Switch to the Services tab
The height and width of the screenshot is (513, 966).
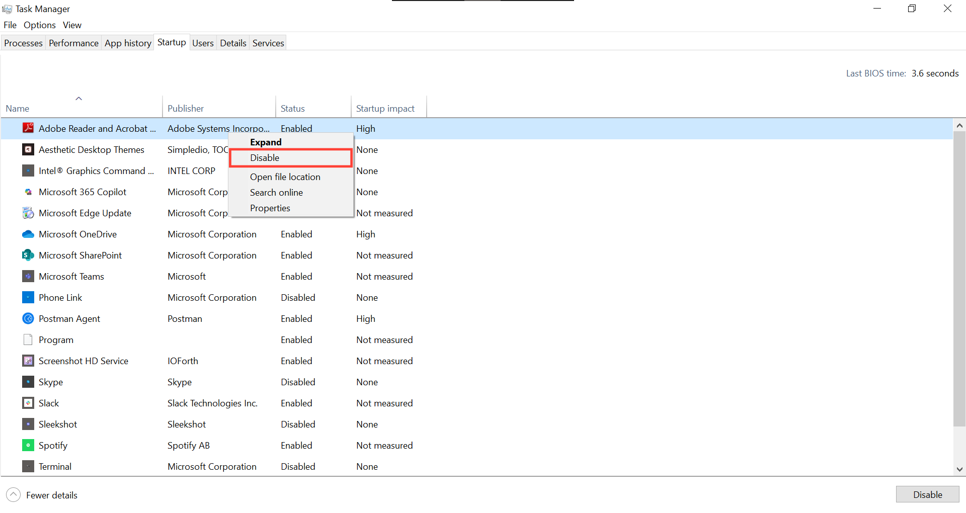268,43
